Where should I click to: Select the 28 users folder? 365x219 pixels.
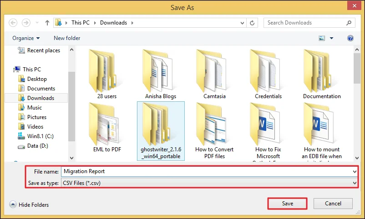click(107, 74)
